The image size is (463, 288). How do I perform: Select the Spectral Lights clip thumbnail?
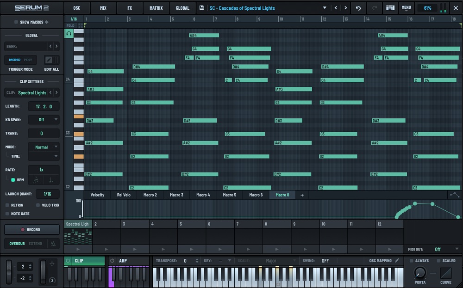[78, 233]
